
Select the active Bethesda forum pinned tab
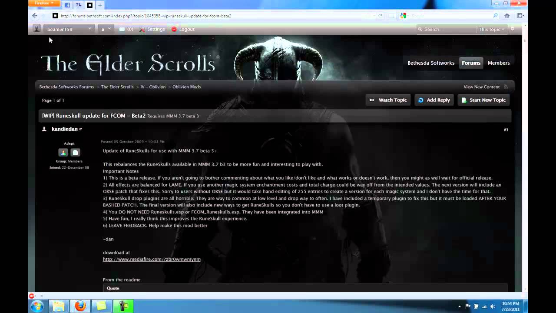pos(89,5)
